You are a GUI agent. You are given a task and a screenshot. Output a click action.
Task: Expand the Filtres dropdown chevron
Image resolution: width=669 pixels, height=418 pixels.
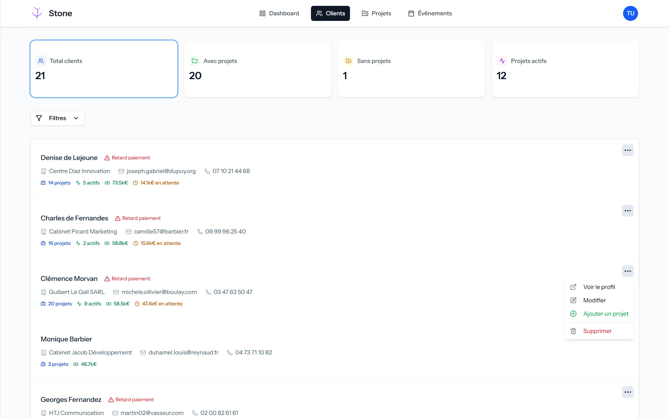[x=76, y=118]
